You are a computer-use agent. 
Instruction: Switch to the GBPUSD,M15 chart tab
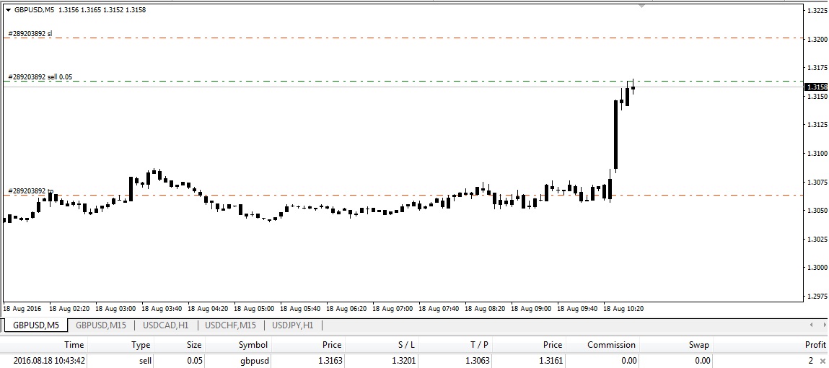100,325
